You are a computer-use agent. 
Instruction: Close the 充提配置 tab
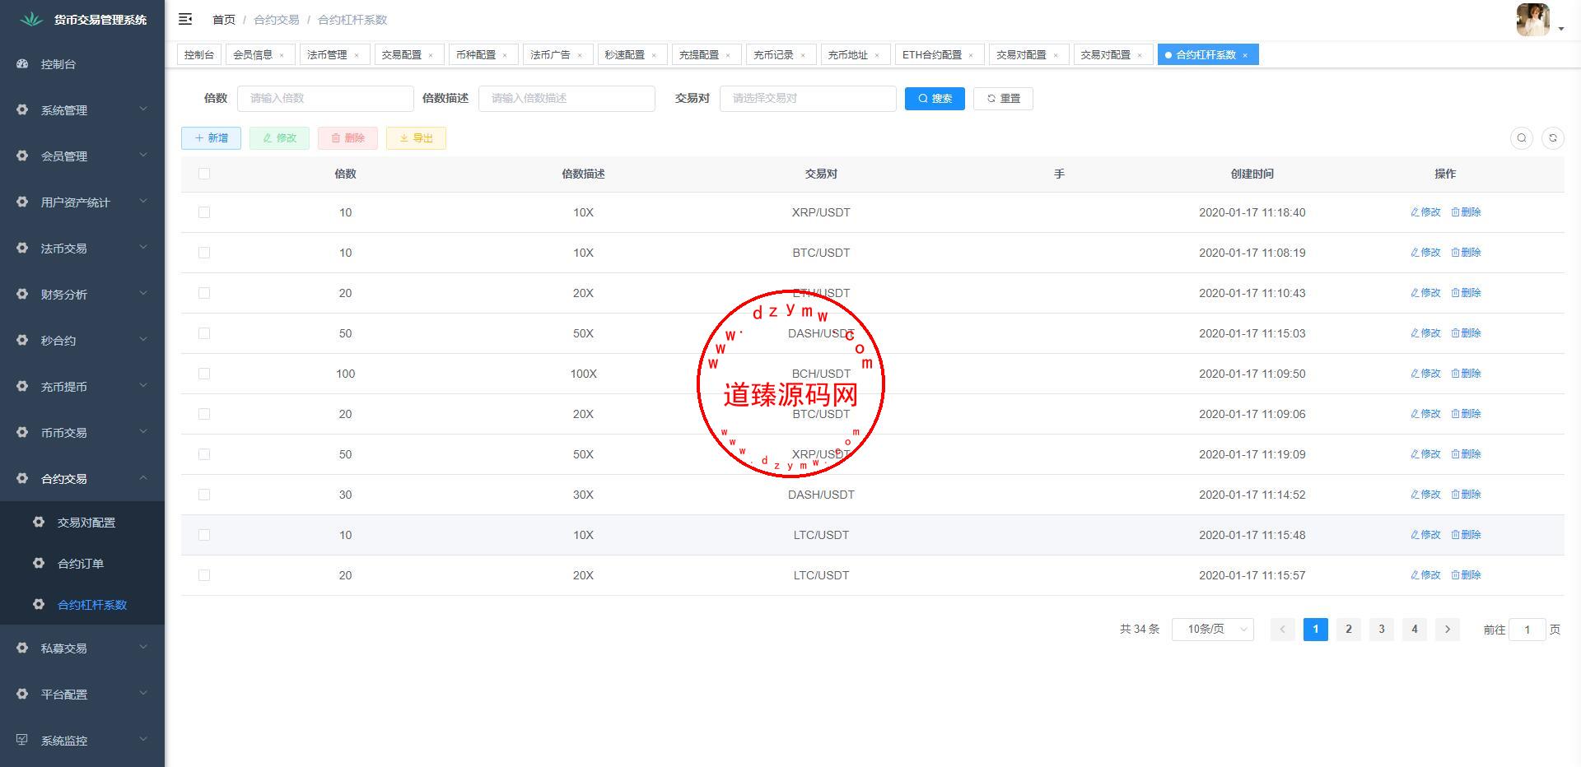coord(728,55)
